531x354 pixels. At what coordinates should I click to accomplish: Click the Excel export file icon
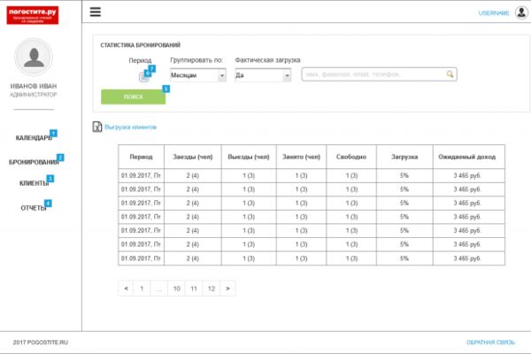[97, 127]
